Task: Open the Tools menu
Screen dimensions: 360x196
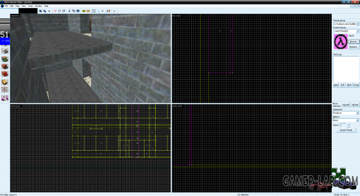Action: pos(30,6)
